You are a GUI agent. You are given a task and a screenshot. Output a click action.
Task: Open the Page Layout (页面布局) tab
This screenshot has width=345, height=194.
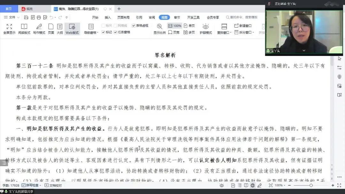coord(123,17)
